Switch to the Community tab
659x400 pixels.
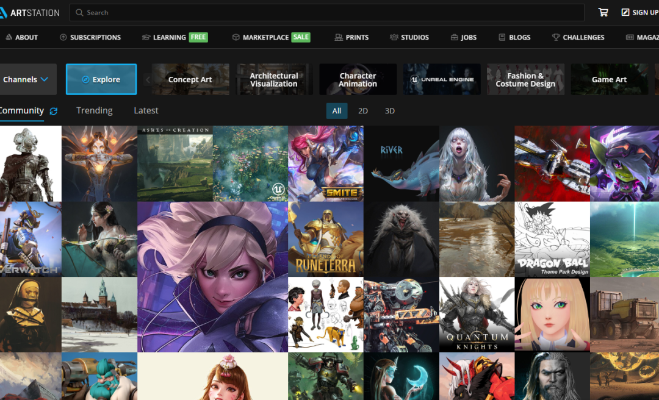click(x=21, y=110)
